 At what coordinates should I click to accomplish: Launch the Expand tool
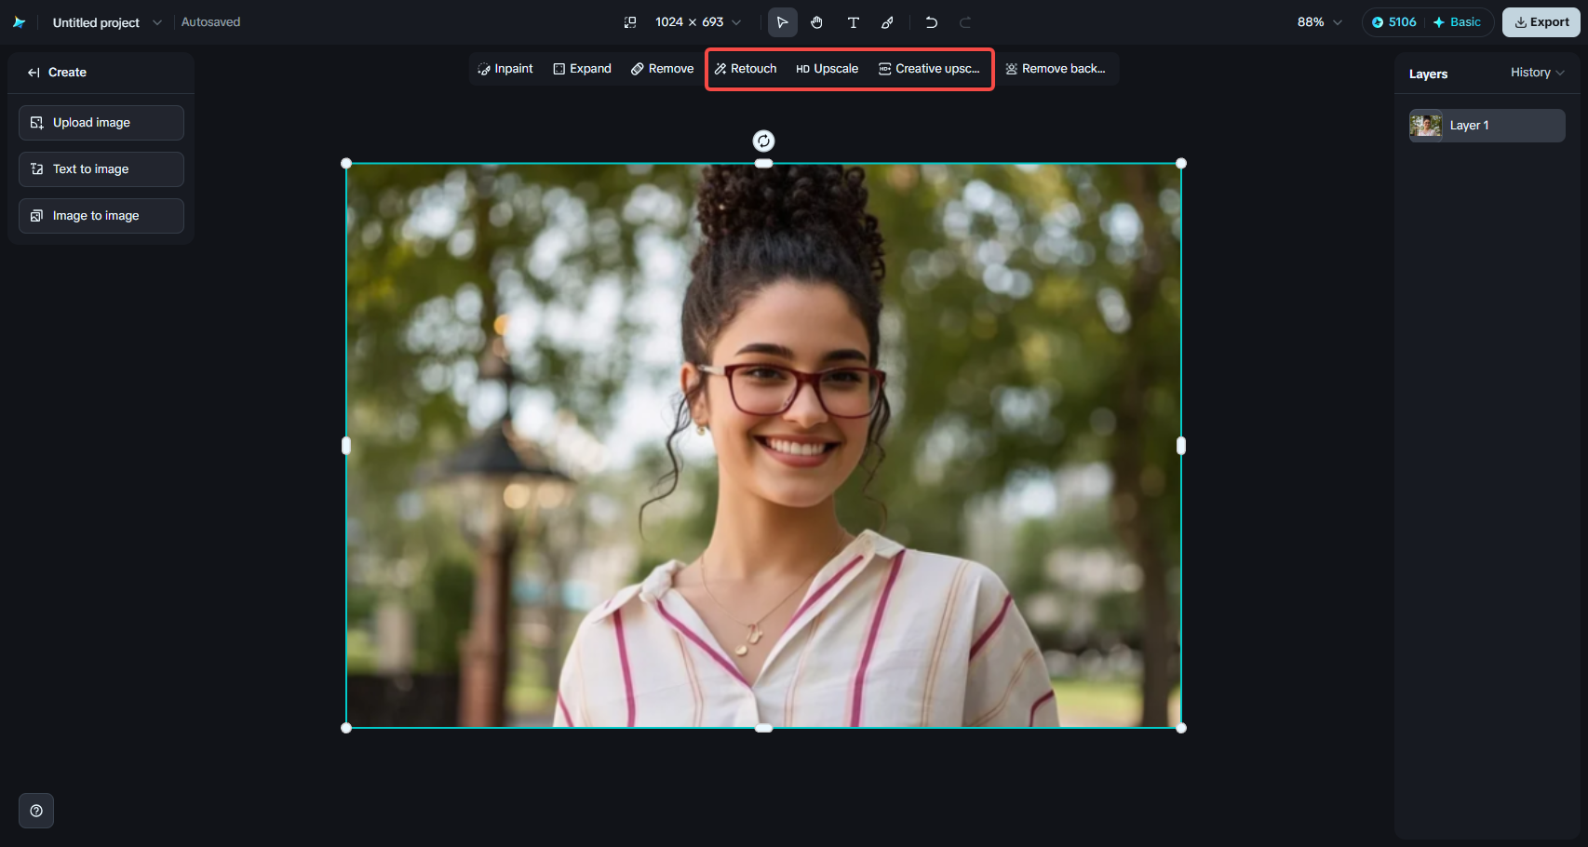point(582,68)
